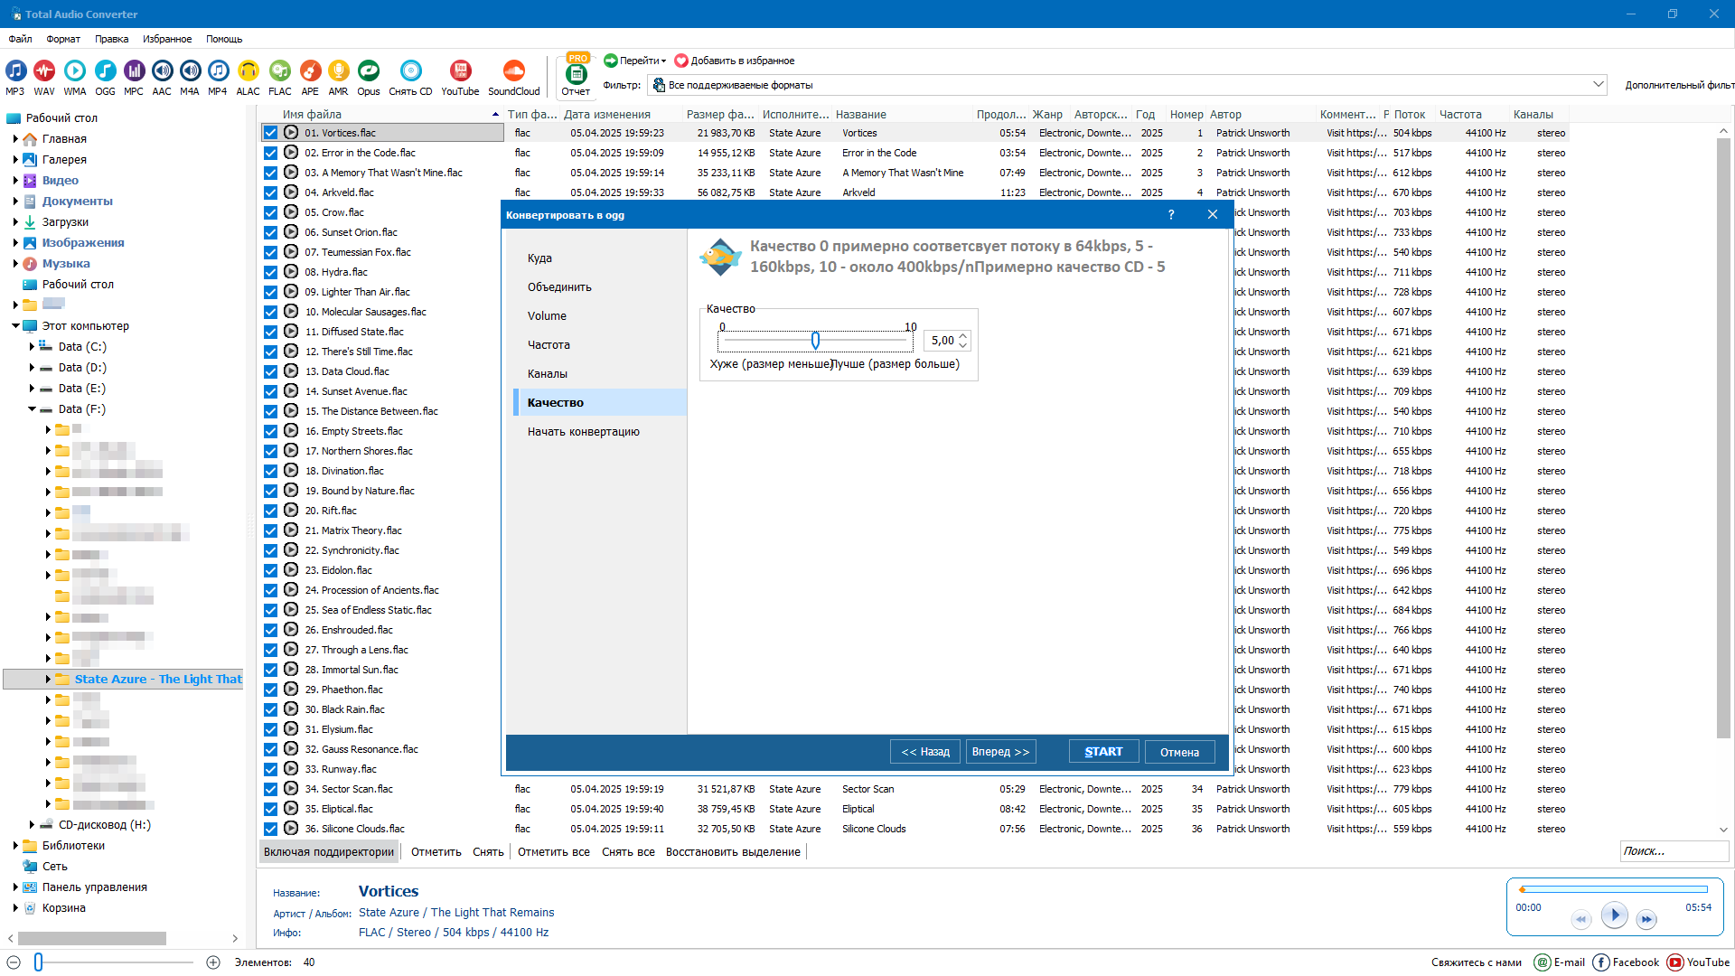Open the PRO report icon
1735x976 pixels.
576,74
